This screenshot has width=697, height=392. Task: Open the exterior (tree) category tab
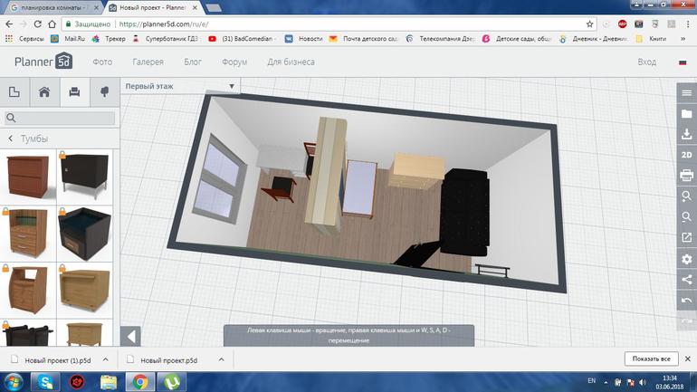104,92
